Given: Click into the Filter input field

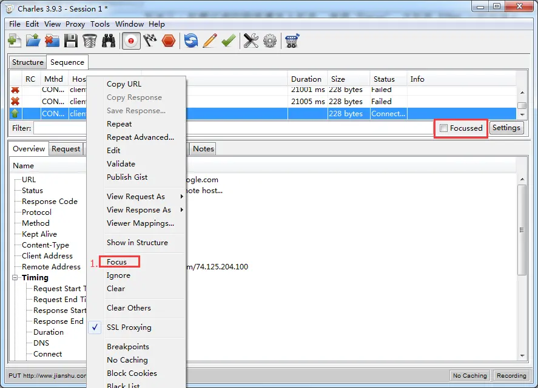Looking at the screenshot, I should [234, 128].
